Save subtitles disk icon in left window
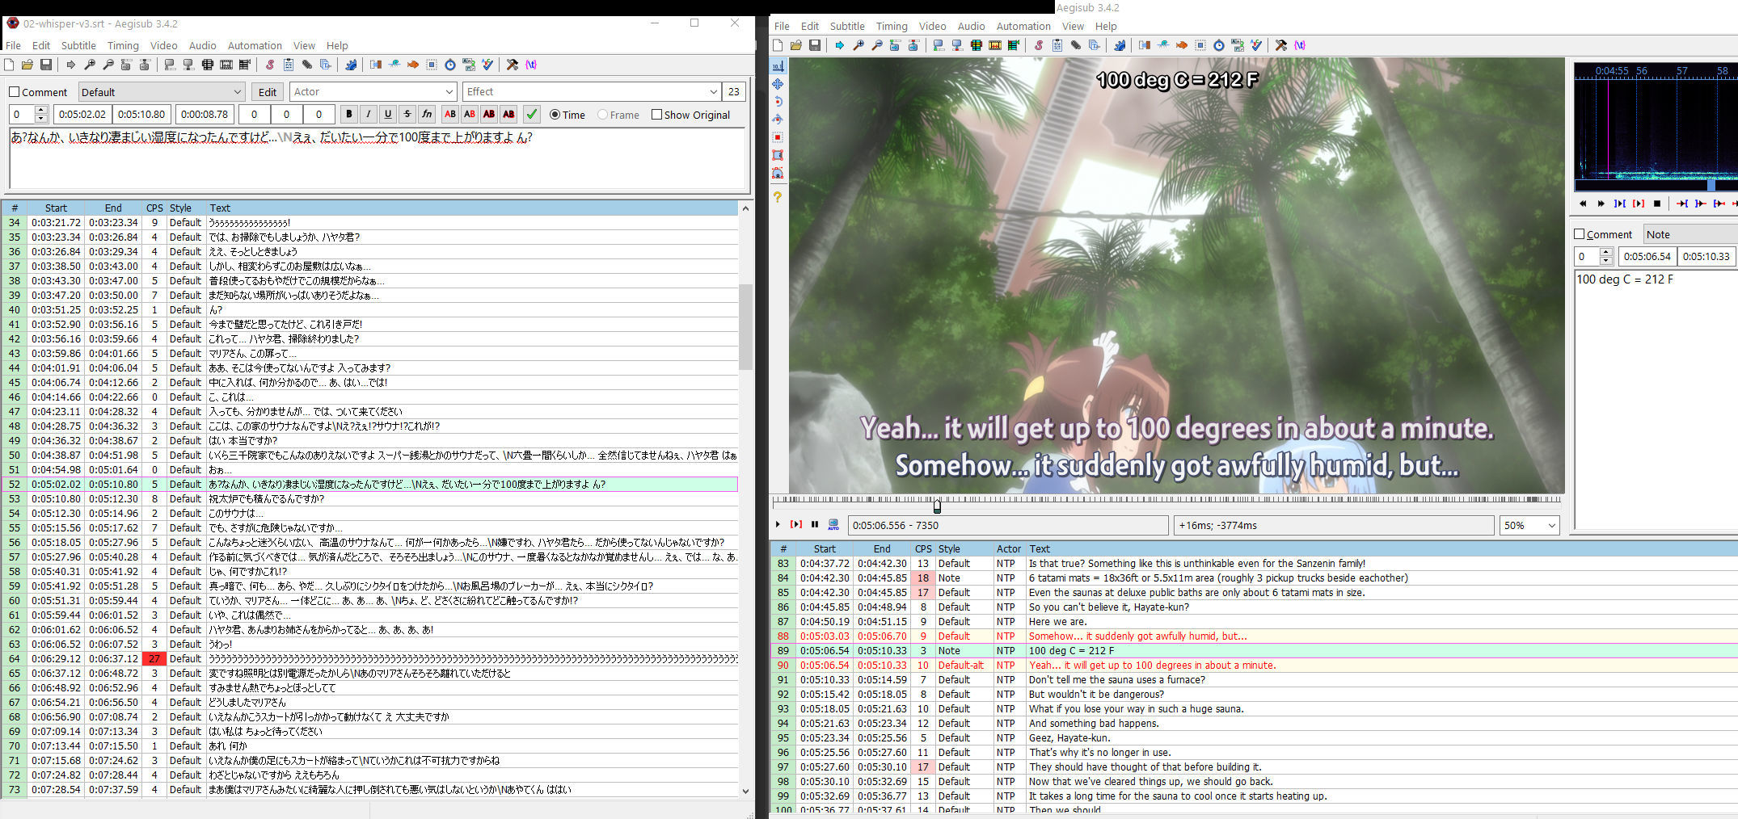Screen dimensions: 1738x819 click(46, 65)
